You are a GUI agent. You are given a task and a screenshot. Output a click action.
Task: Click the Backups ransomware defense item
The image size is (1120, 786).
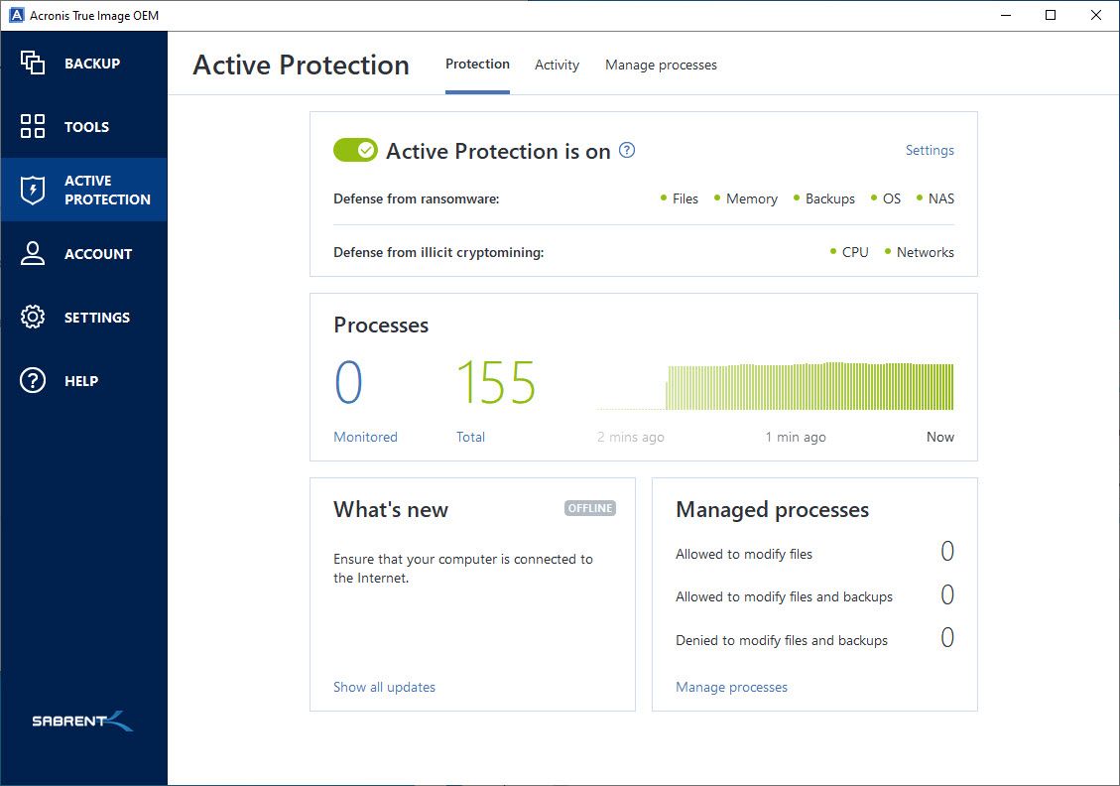(x=824, y=198)
